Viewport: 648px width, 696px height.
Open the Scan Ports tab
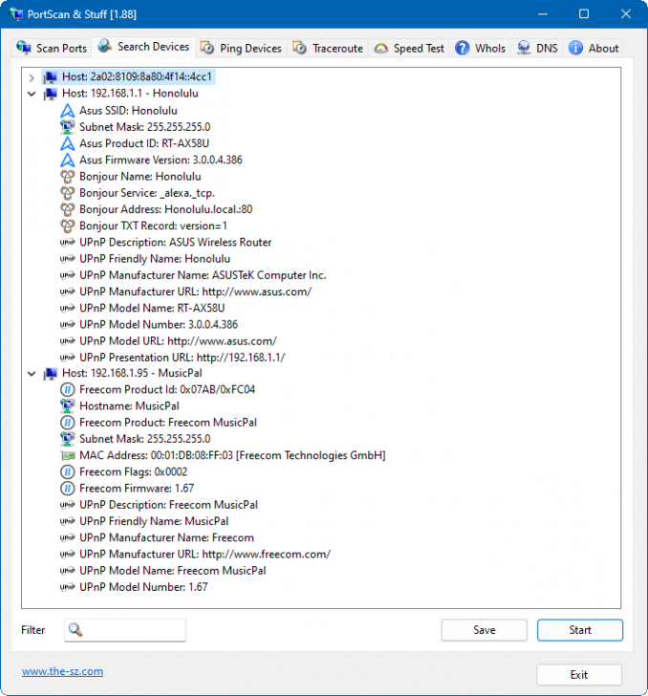(52, 48)
